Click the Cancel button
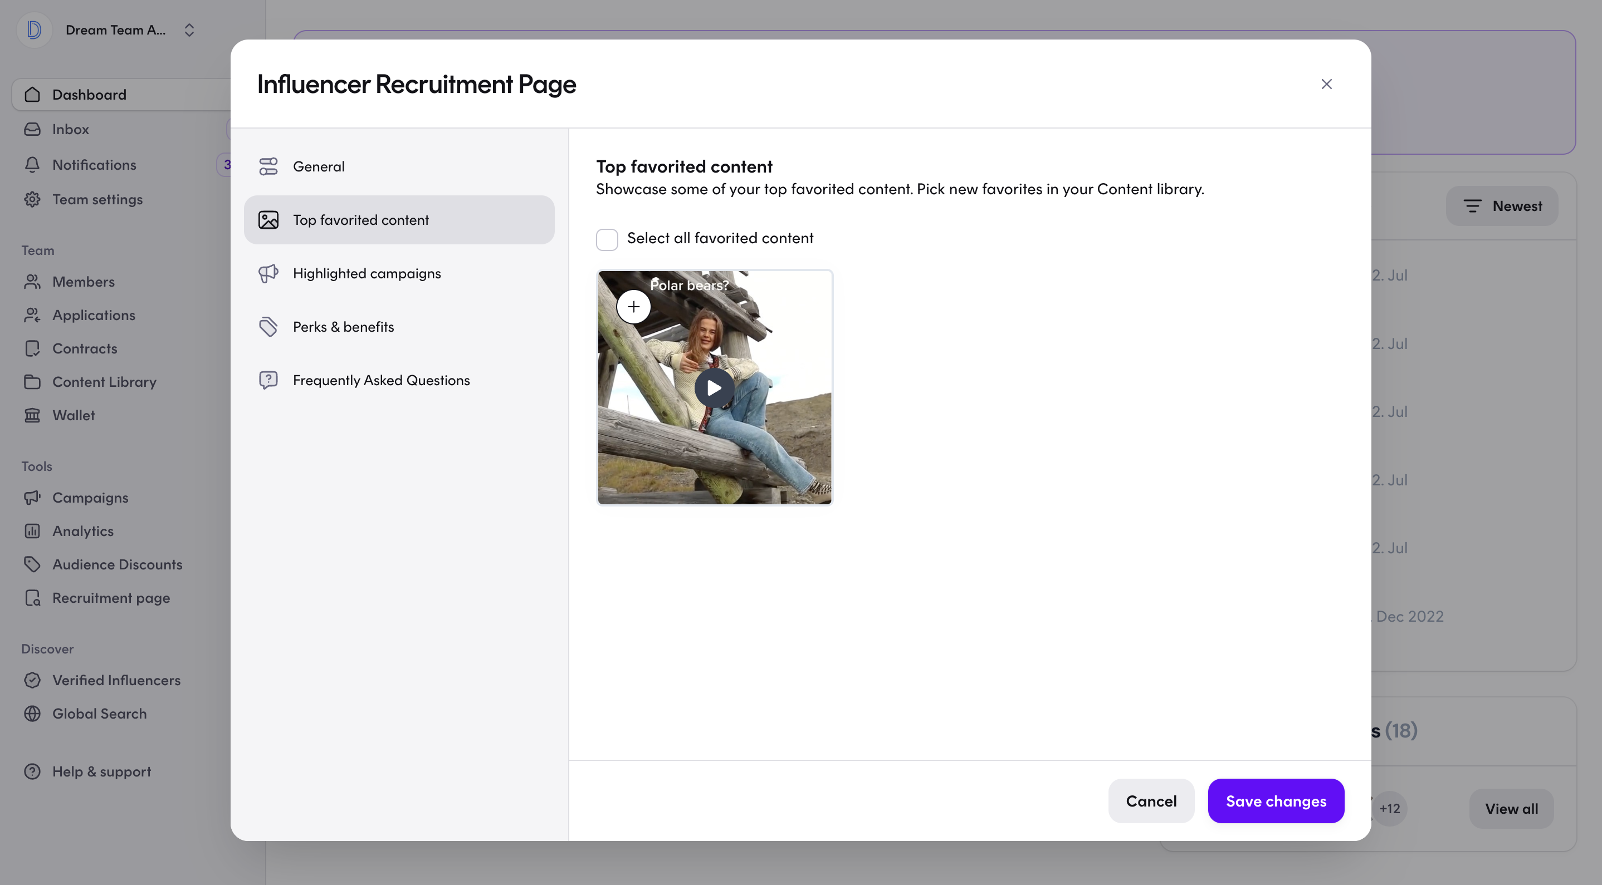Image resolution: width=1602 pixels, height=885 pixels. pyautogui.click(x=1150, y=801)
